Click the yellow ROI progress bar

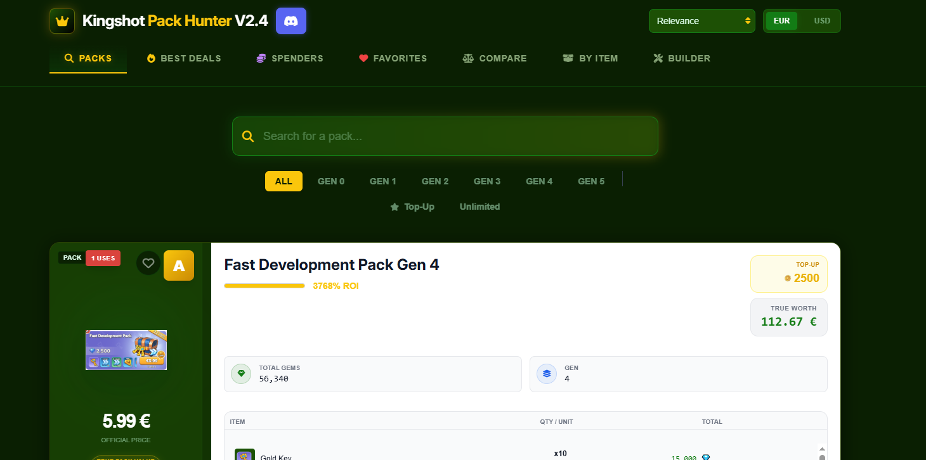pyautogui.click(x=264, y=286)
